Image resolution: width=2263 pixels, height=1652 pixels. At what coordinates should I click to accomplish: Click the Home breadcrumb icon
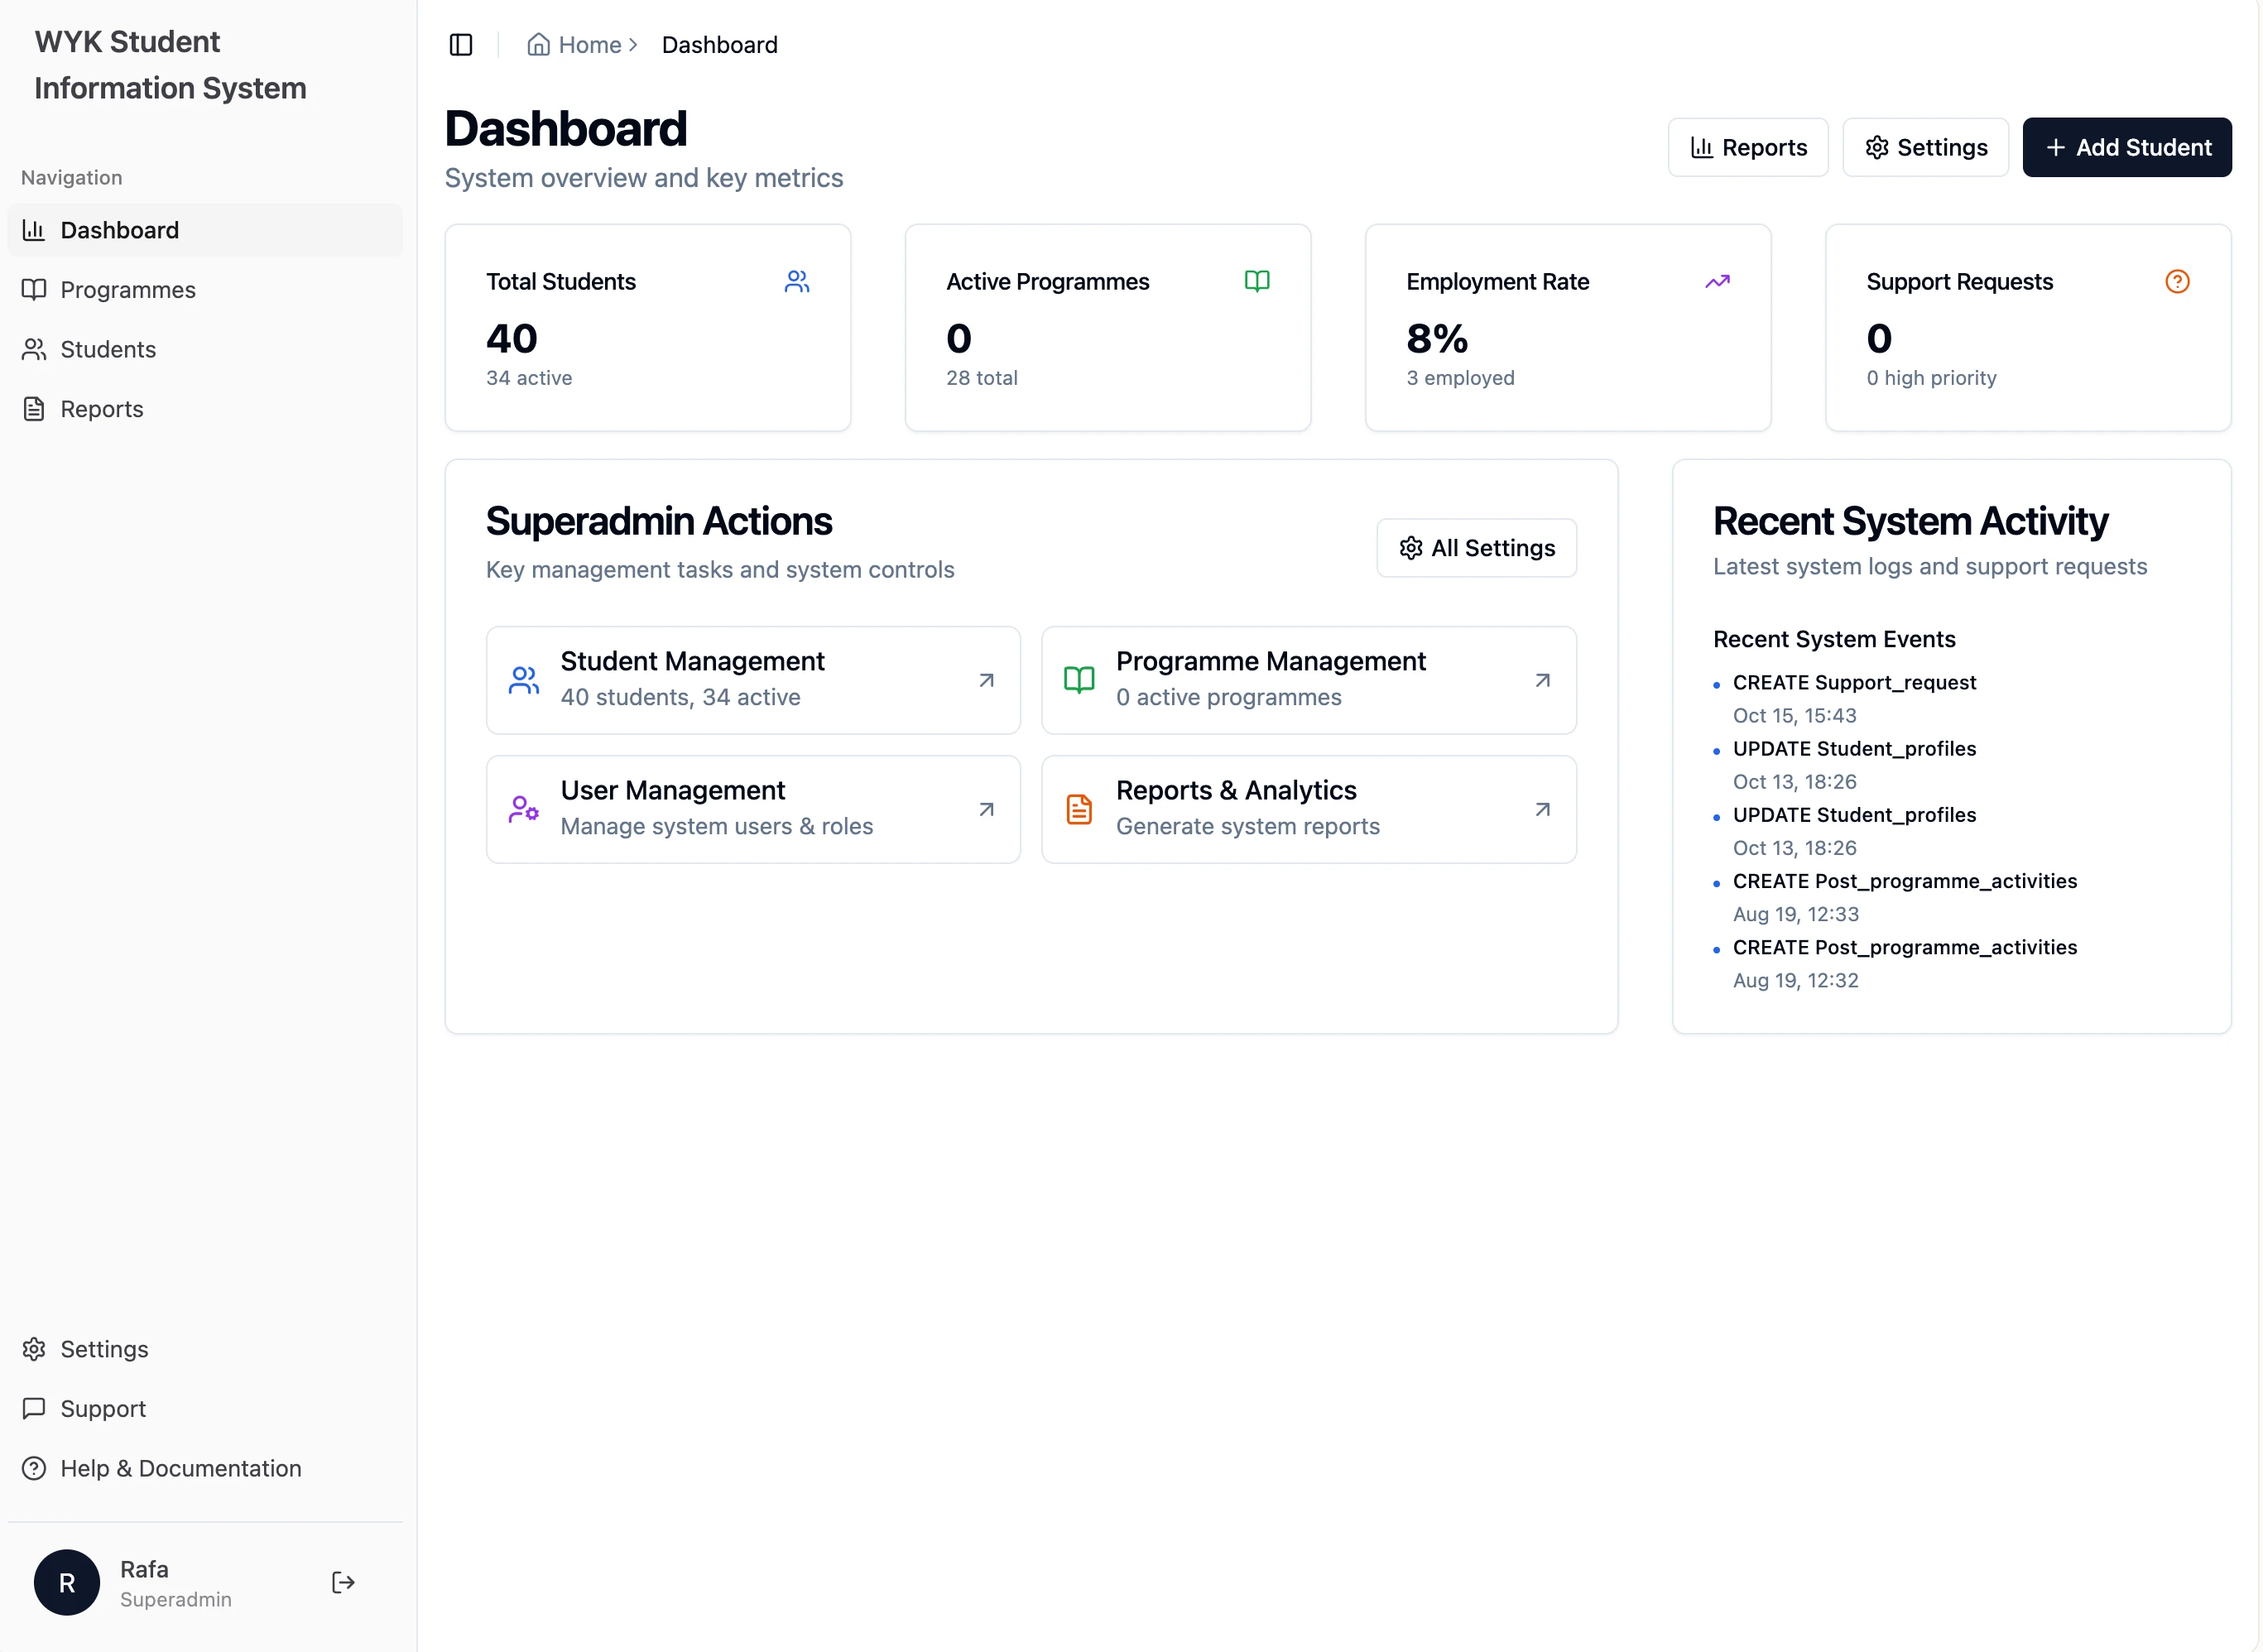tap(538, 45)
